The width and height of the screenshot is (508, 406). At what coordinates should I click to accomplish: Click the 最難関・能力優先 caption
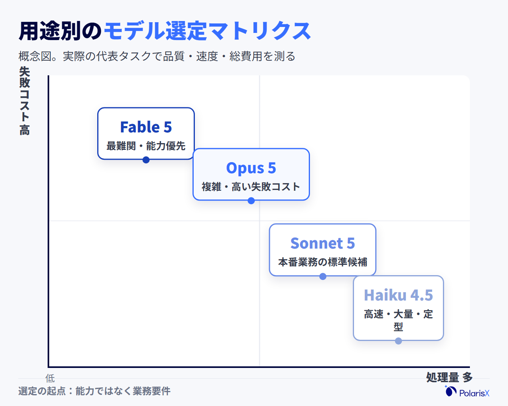pyautogui.click(x=146, y=146)
